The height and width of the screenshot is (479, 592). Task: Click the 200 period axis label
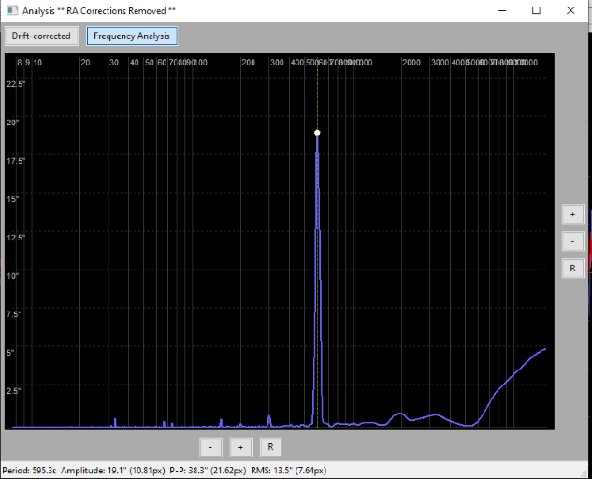(x=249, y=63)
